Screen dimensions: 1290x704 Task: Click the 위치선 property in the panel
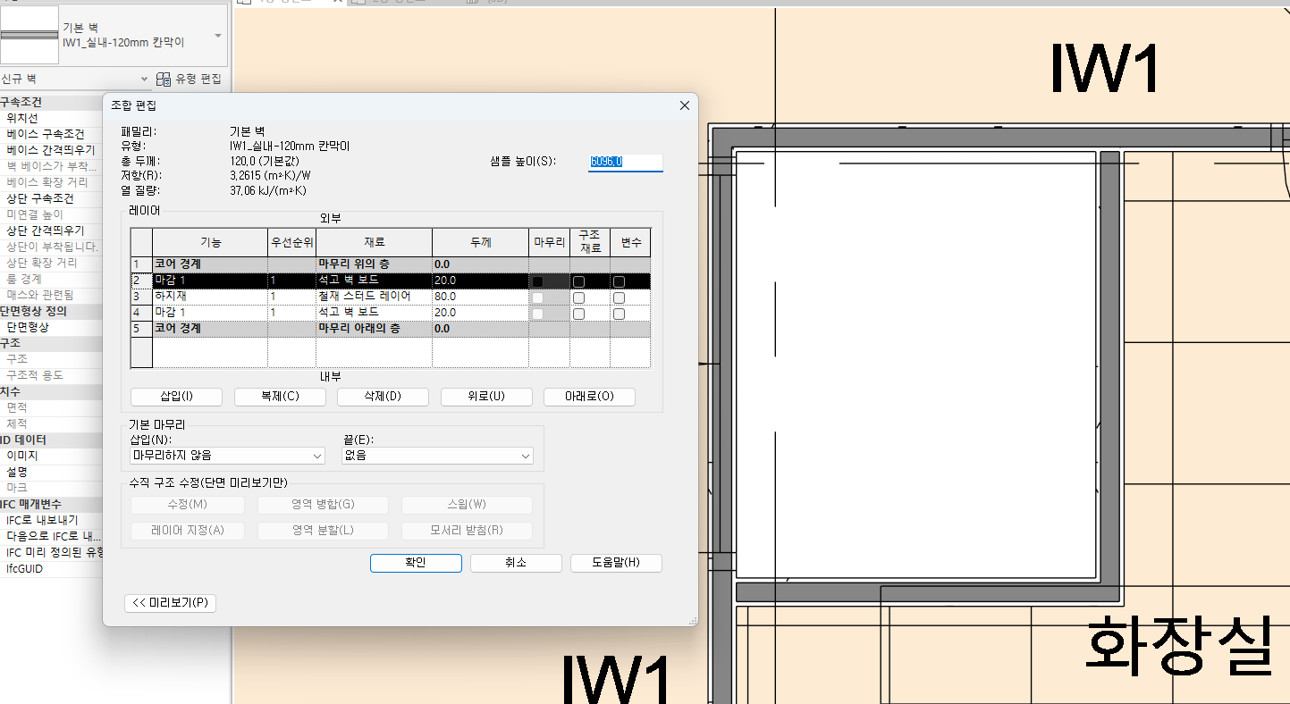pos(22,118)
